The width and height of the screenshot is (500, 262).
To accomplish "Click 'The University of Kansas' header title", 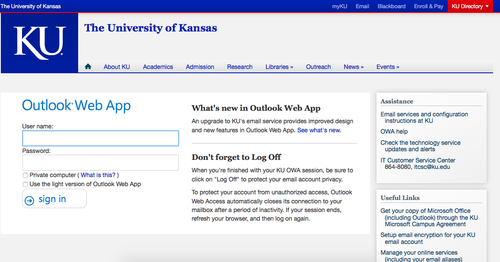I will click(x=151, y=28).
